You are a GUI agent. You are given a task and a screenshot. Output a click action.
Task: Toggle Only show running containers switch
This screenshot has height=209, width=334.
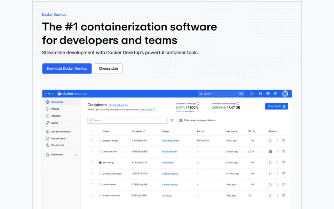(180, 120)
